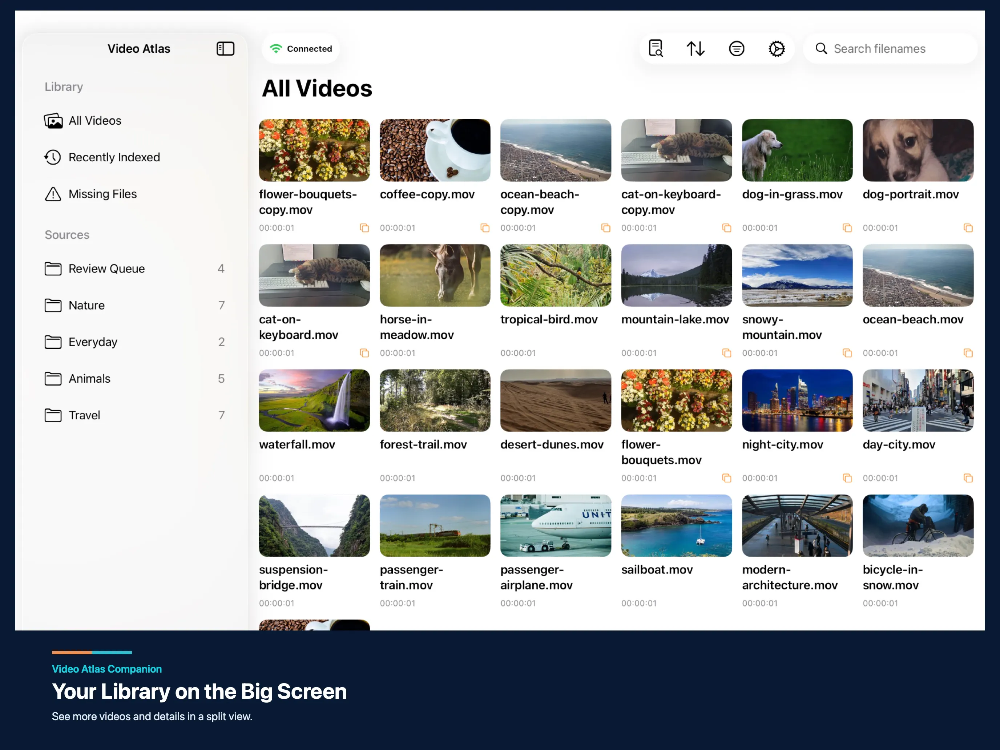Toggle the sidebar panel icon
This screenshot has height=750, width=1000.
click(225, 48)
